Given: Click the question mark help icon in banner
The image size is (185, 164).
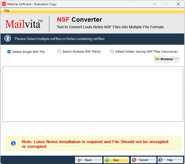Looking at the screenshot, I should point(8,38).
